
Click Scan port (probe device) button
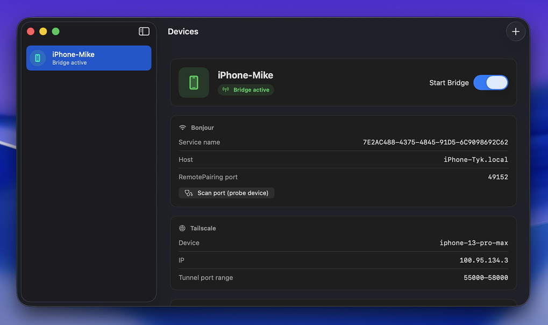click(x=226, y=193)
